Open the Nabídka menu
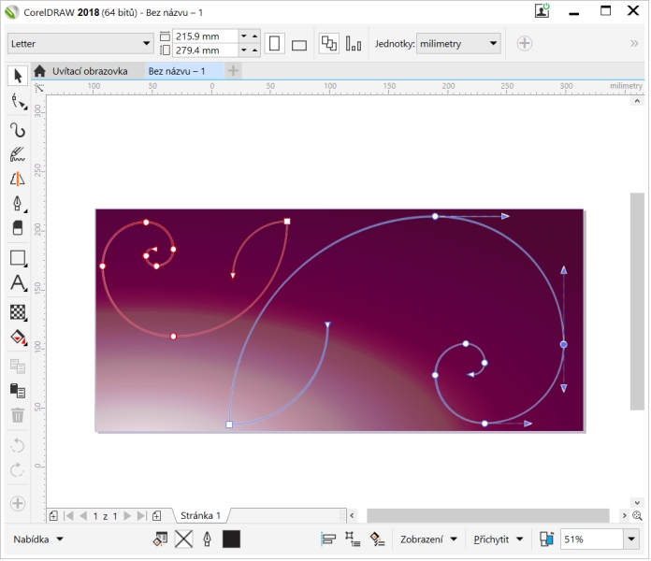 tap(38, 539)
